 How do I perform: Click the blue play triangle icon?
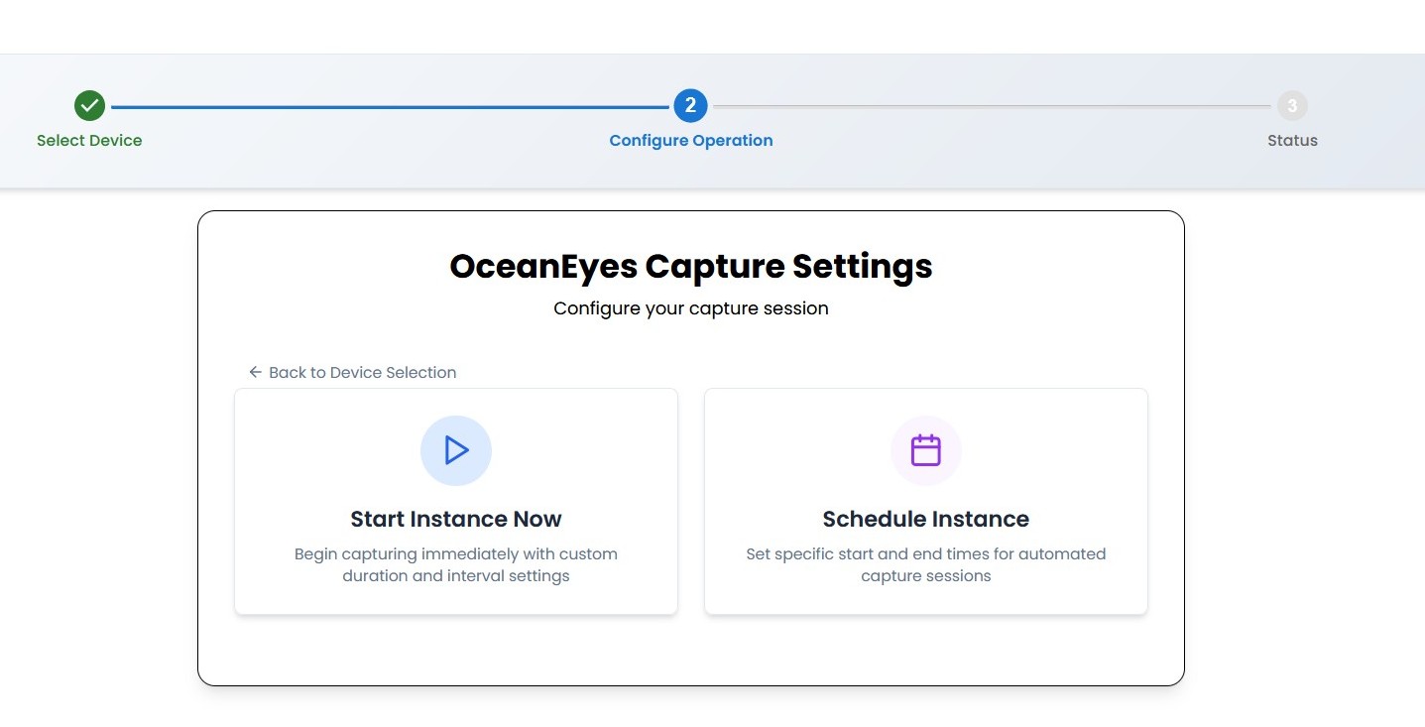457,450
